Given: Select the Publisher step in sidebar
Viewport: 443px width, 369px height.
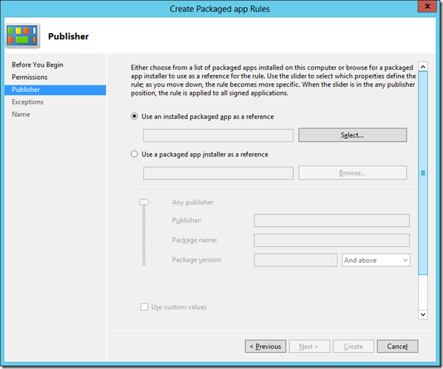Looking at the screenshot, I should 26,89.
